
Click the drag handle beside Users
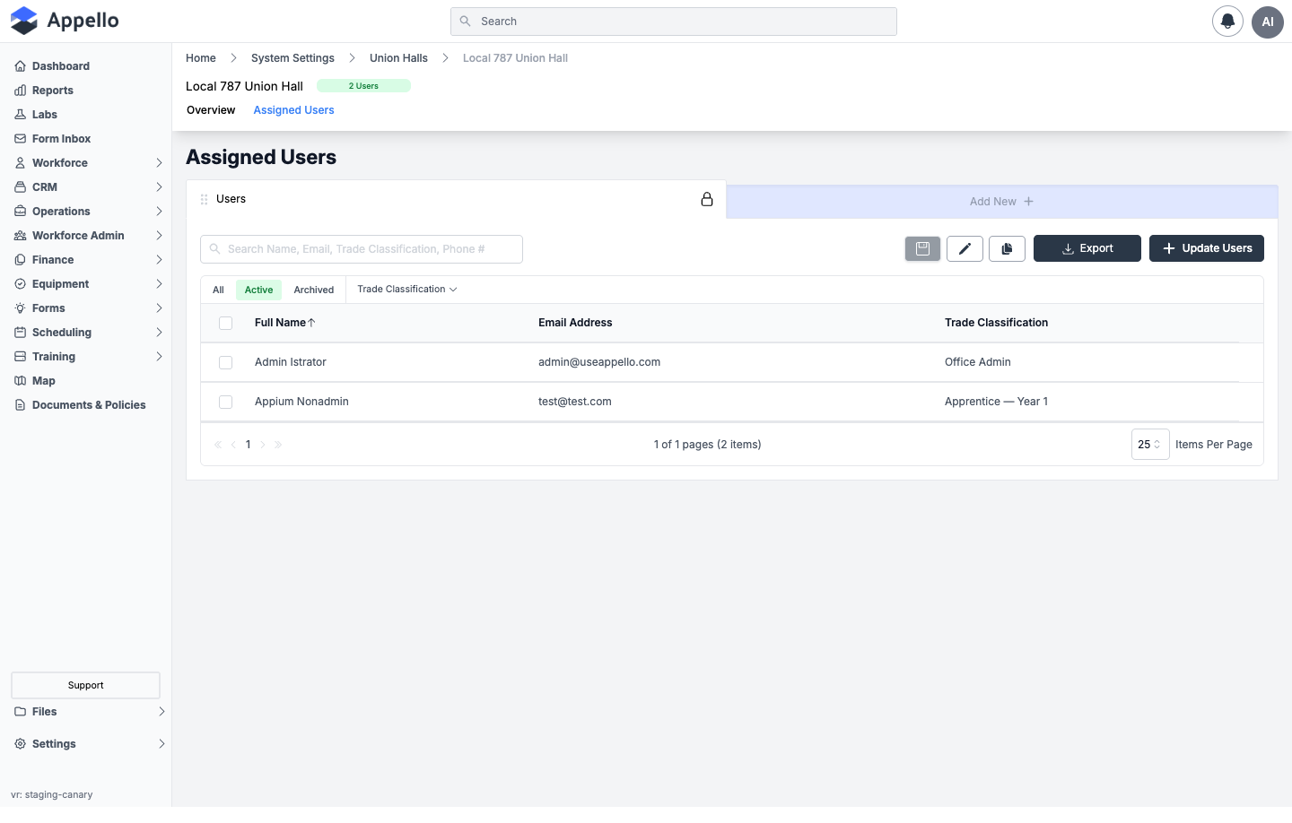pyautogui.click(x=204, y=199)
